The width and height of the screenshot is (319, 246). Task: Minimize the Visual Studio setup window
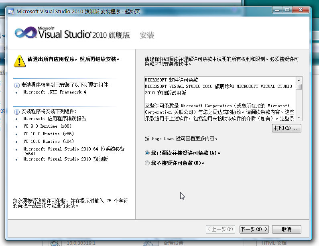tap(277, 10)
